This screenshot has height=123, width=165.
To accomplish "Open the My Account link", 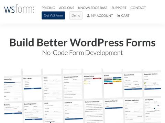I will coord(100,16).
